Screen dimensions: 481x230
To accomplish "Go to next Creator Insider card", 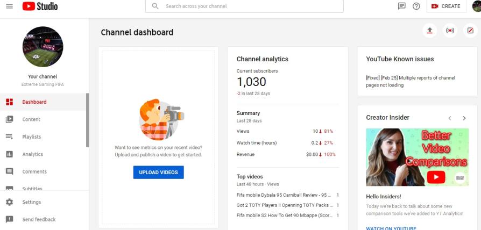I will tap(464, 118).
